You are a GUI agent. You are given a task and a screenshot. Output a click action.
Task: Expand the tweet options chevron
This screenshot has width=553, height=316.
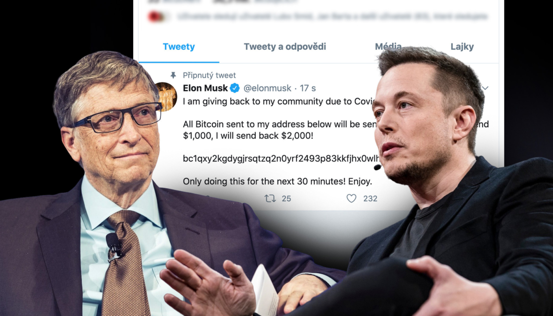tap(486, 88)
